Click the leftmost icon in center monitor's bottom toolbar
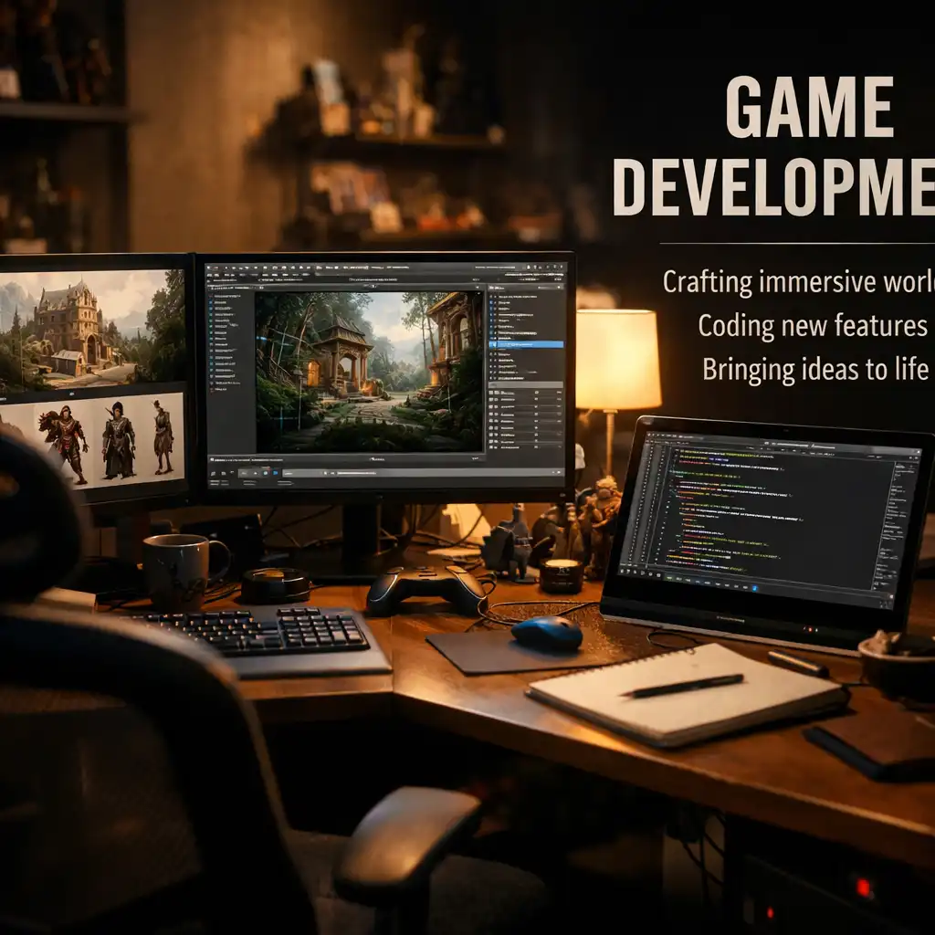This screenshot has width=935, height=935. tap(213, 474)
